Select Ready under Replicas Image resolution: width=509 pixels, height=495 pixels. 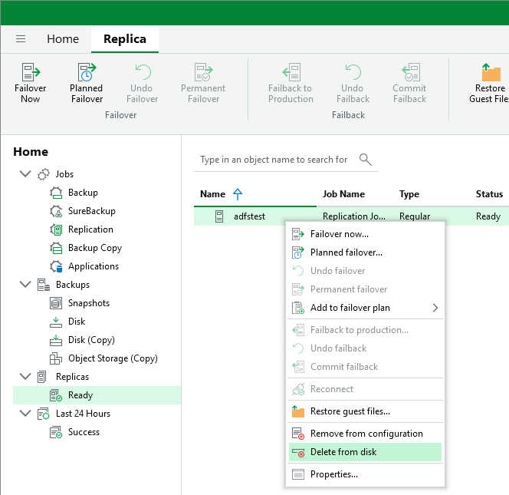point(97,395)
